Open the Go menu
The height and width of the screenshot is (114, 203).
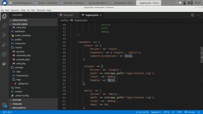[28, 10]
